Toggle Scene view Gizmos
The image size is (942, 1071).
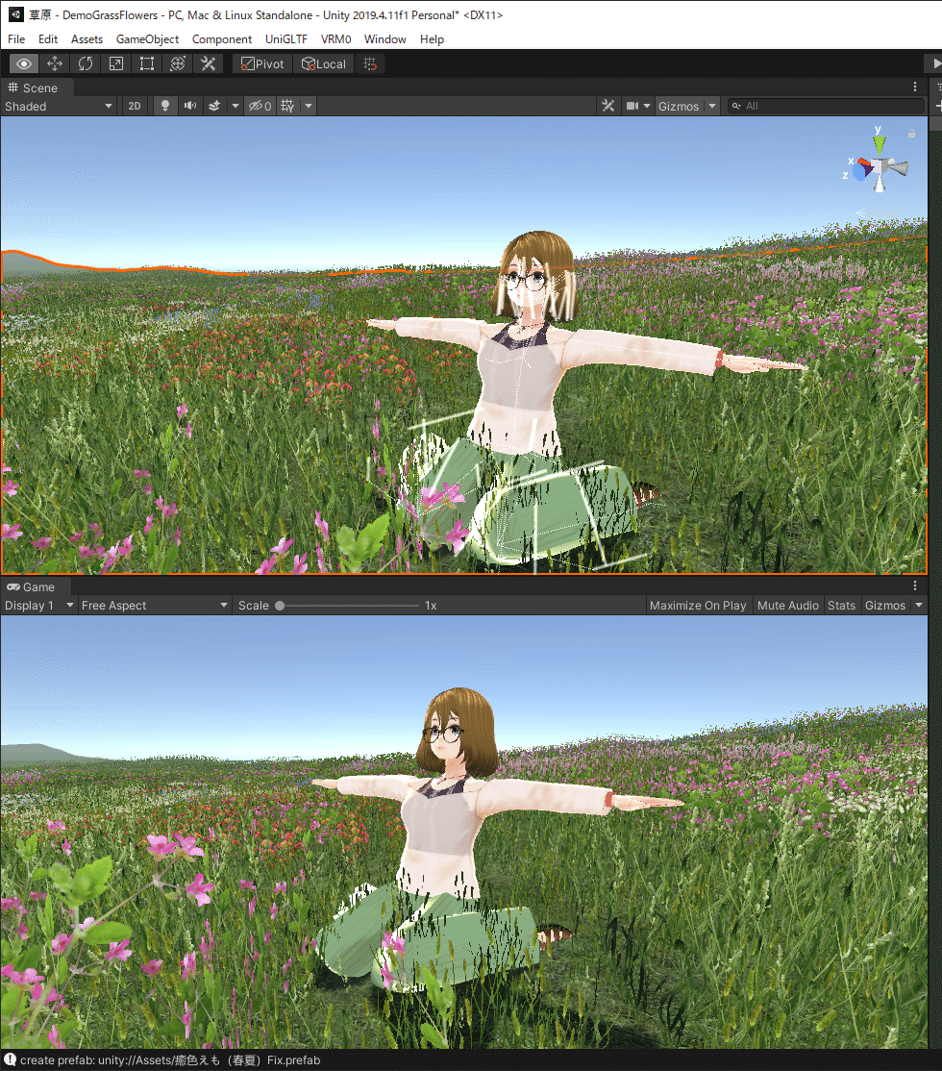coord(679,106)
